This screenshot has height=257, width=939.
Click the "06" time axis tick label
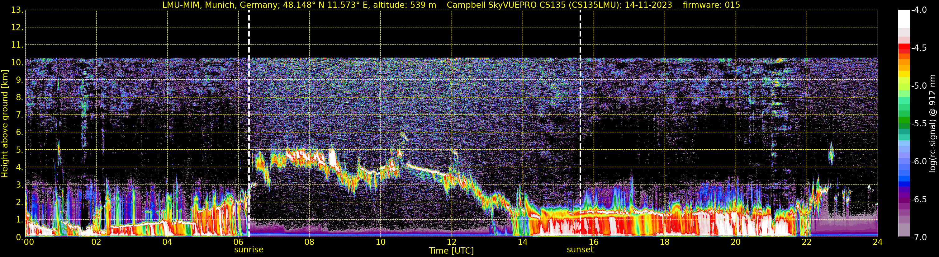(238, 242)
